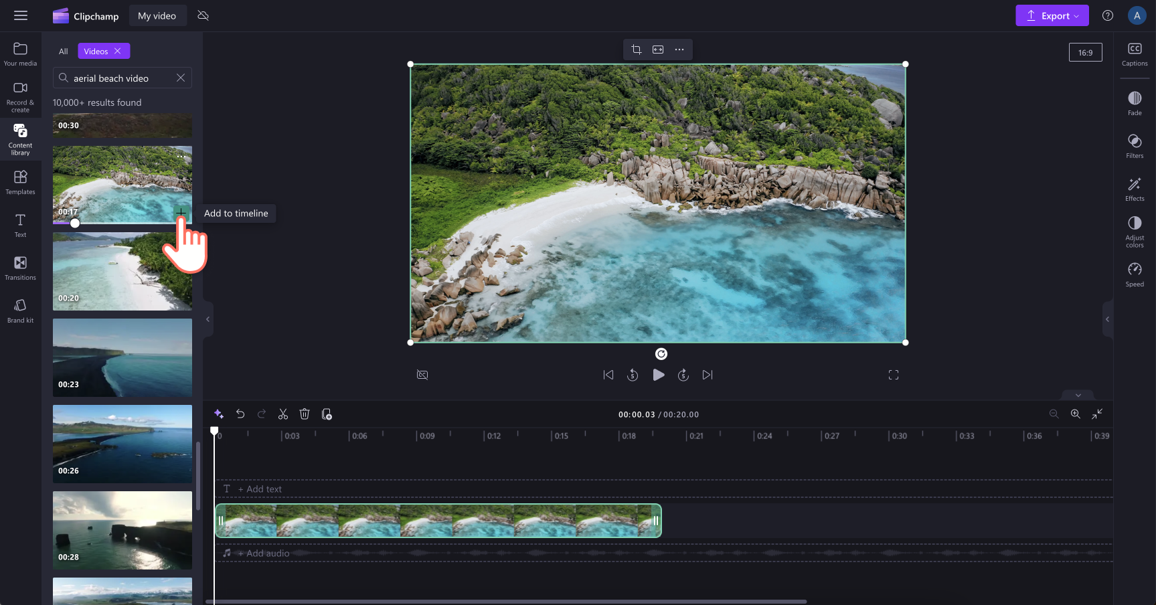Viewport: 1156px width, 605px height.
Task: Change the 16:9 aspect ratio
Action: coord(1085,52)
